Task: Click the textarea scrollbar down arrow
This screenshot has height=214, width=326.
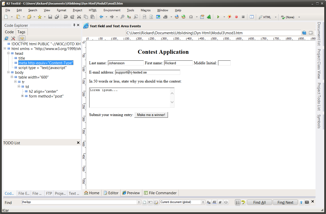Action: tap(172, 102)
